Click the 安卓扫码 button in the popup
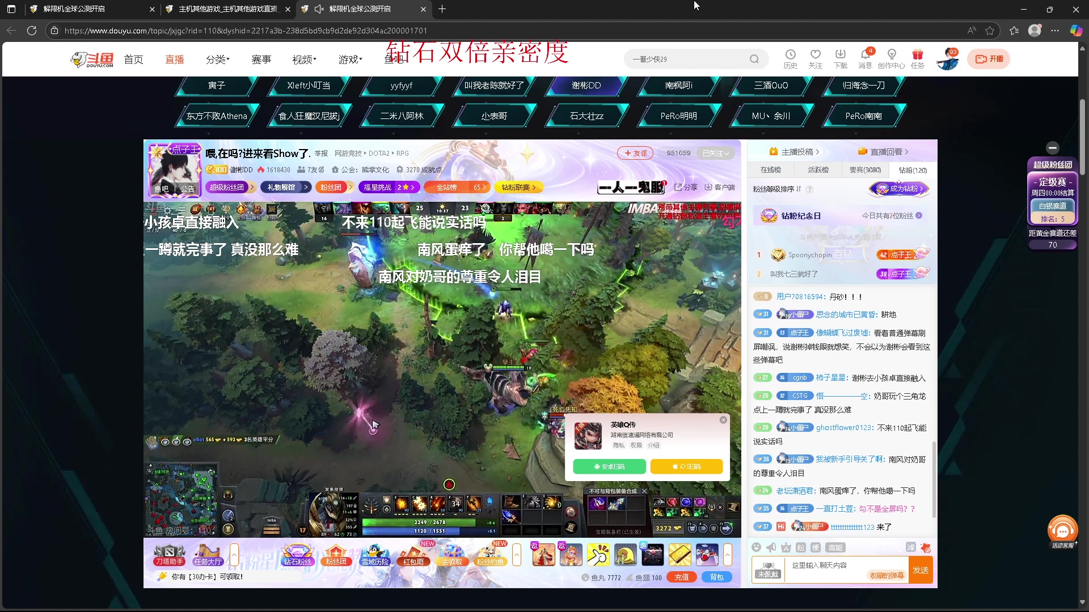The width and height of the screenshot is (1089, 612). pos(610,466)
